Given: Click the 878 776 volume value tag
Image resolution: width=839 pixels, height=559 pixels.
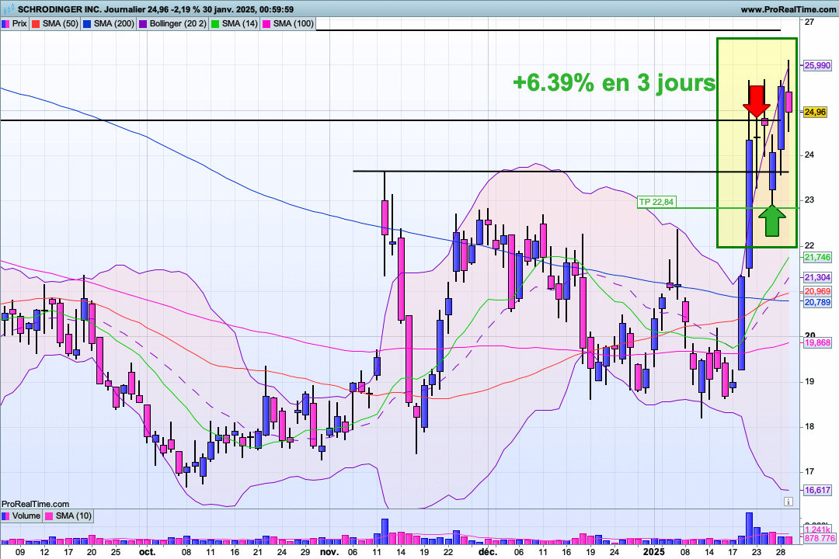Looking at the screenshot, I should click(820, 538).
